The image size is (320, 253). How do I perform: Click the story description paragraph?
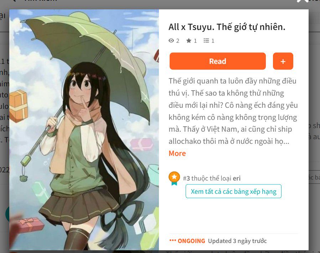pyautogui.click(x=233, y=111)
